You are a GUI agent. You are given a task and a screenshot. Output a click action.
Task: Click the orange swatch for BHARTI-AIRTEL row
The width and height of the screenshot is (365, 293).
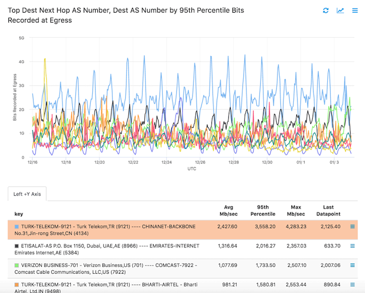(x=16, y=285)
